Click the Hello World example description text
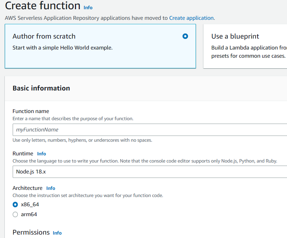287x238 pixels. coord(62,48)
